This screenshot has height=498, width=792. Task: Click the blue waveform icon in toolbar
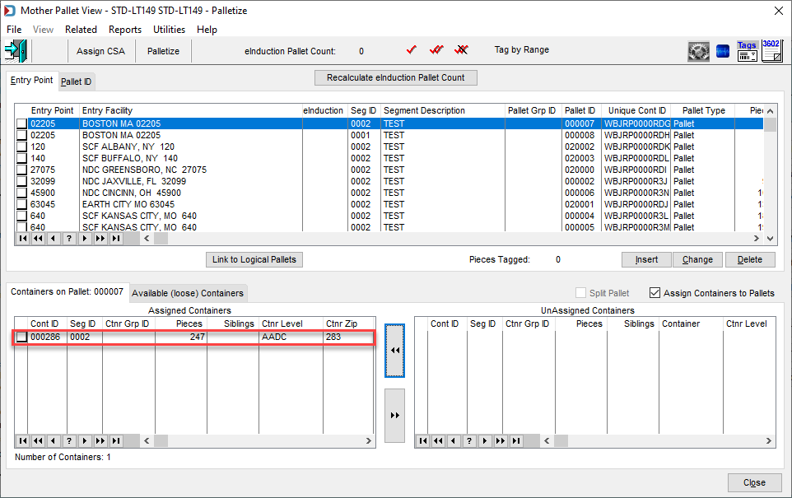tap(723, 52)
